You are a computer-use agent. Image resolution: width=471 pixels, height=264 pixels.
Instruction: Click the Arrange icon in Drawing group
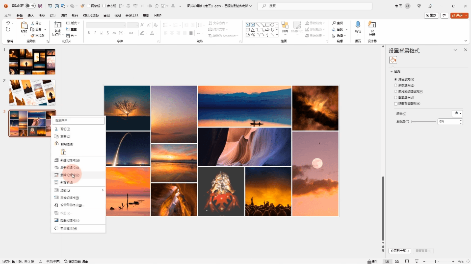(x=285, y=26)
